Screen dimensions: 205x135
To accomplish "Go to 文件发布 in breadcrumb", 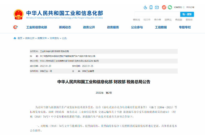I will tap(54, 38).
